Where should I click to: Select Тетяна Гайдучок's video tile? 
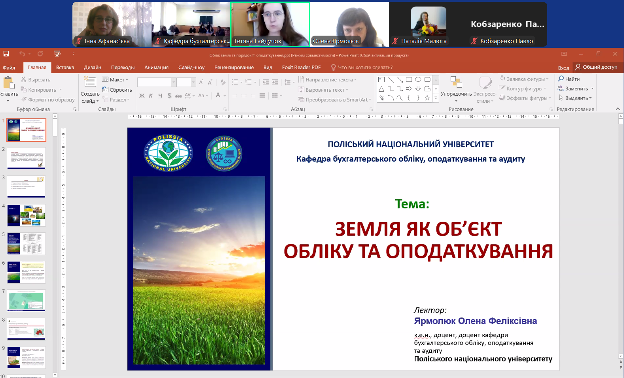pyautogui.click(x=270, y=24)
